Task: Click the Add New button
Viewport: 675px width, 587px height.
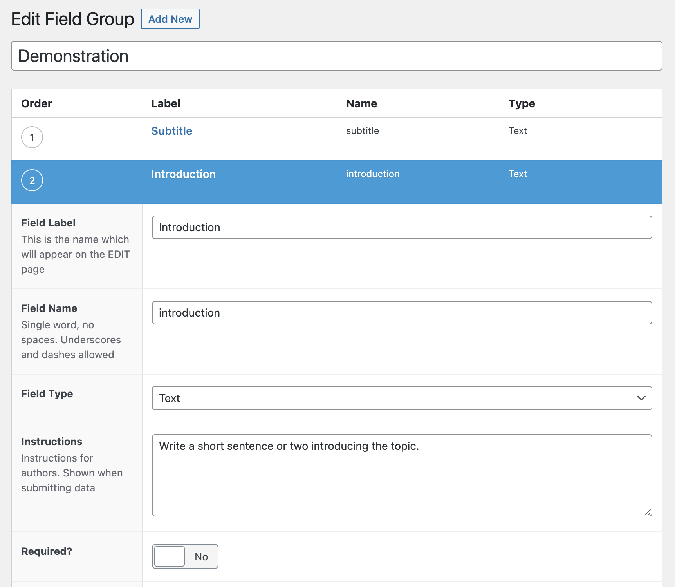Action: tap(170, 19)
